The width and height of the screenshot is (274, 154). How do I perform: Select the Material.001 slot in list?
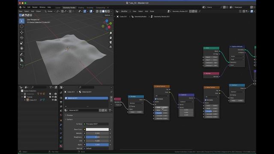(x=86, y=98)
